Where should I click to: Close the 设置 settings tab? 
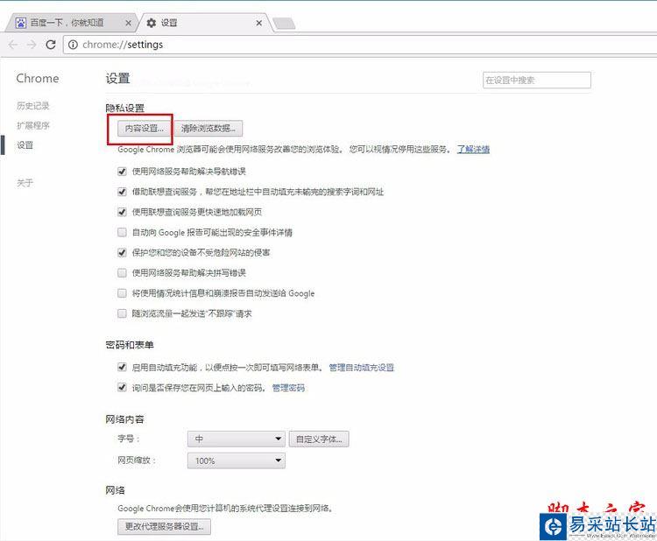point(259,23)
